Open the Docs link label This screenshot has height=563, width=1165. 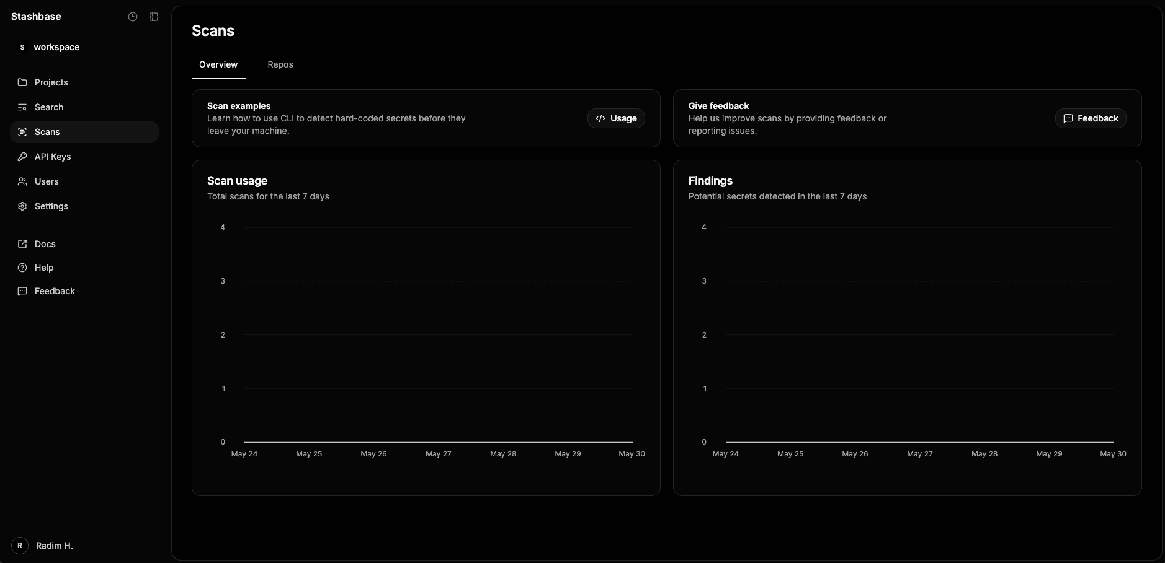[x=45, y=244]
